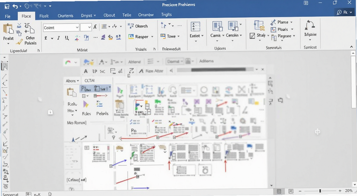Viewport: 357px width, 196px height.
Task: Click the Eotiot list icon
Action: coord(195,27)
